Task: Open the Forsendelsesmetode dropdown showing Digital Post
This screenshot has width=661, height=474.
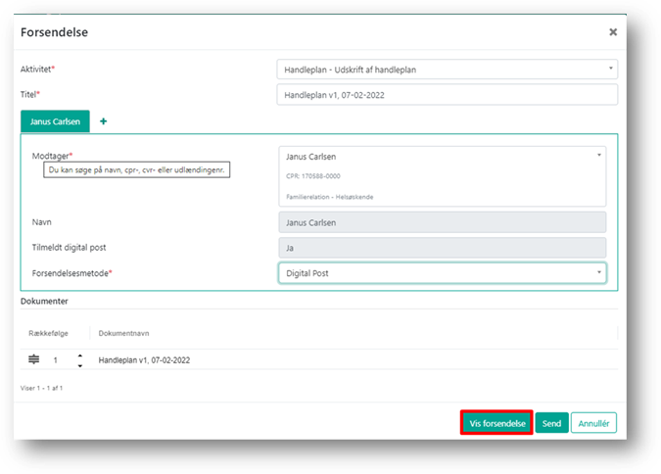Action: pyautogui.click(x=442, y=272)
